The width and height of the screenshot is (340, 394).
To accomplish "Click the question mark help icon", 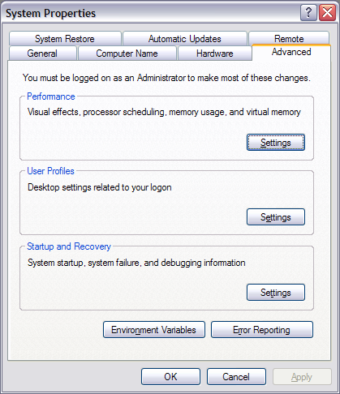I will pyautogui.click(x=308, y=13).
